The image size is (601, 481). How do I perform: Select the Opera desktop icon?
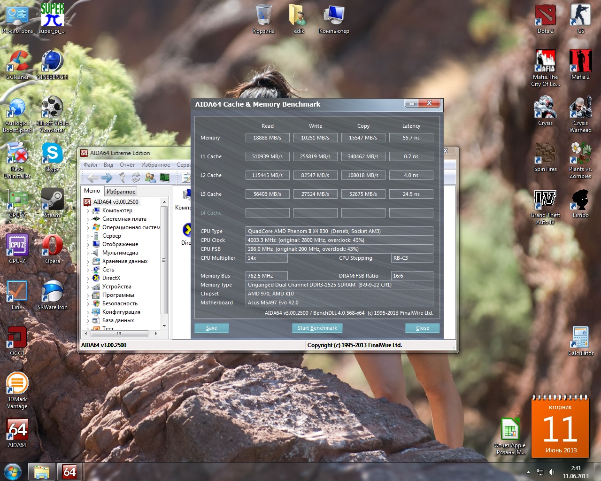[x=52, y=249]
